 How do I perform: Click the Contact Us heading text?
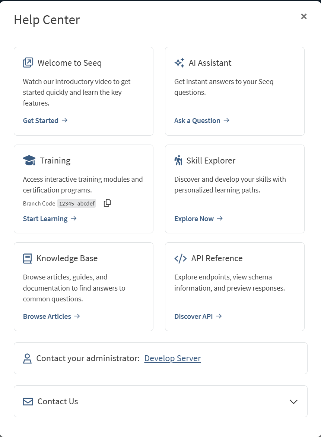pyautogui.click(x=58, y=402)
